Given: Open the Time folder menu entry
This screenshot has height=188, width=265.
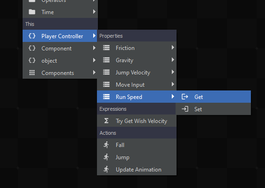Looking at the screenshot, I should pyautogui.click(x=60, y=12).
